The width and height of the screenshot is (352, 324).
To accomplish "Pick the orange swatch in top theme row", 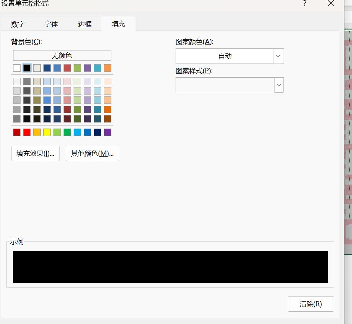I will [x=108, y=68].
